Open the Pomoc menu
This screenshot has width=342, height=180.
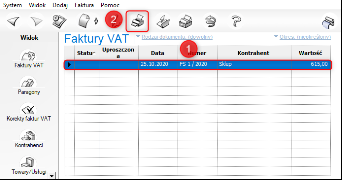110,5
